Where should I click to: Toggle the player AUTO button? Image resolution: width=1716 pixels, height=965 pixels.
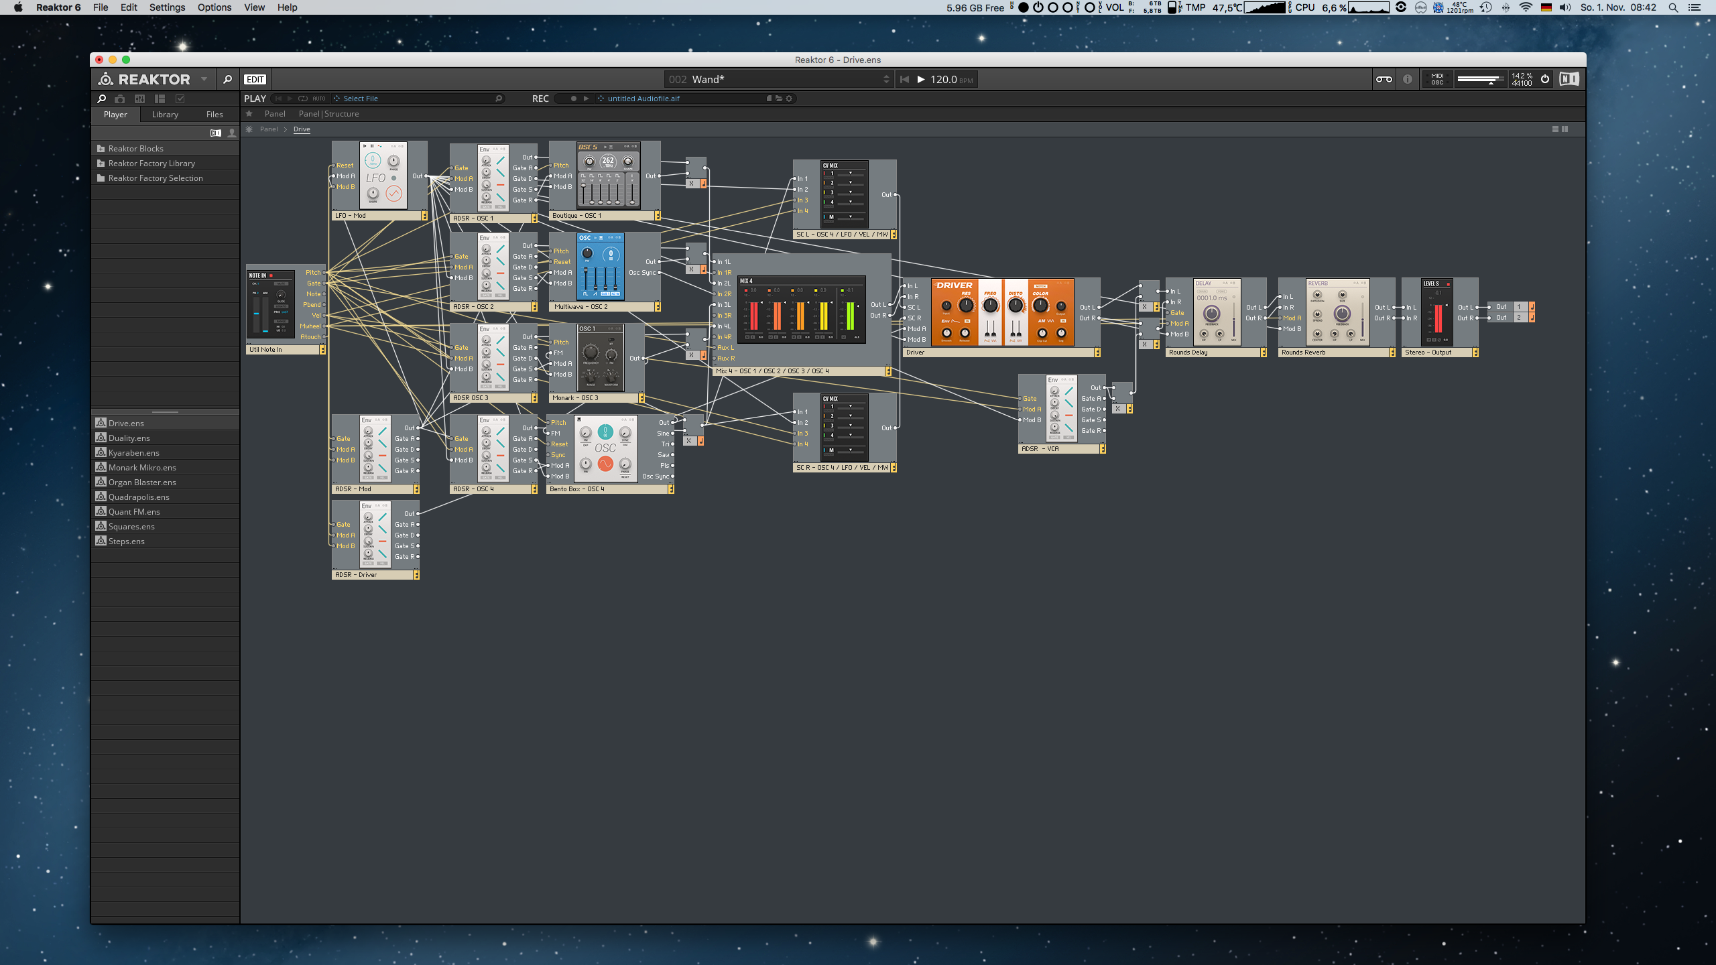pos(319,99)
